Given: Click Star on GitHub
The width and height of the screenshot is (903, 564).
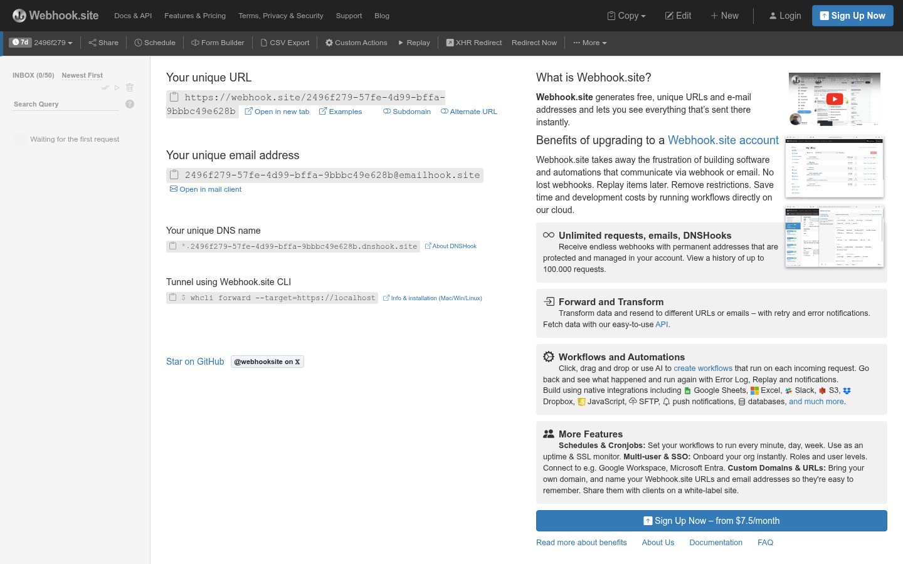Looking at the screenshot, I should pyautogui.click(x=195, y=362).
